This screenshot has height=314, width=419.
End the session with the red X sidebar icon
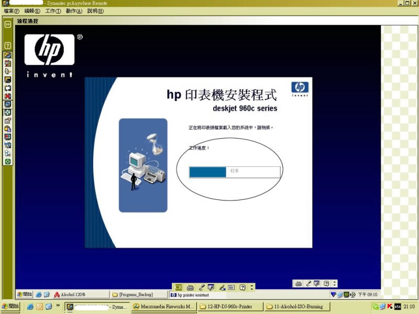8,96
